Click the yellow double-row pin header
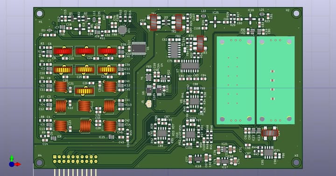The height and width of the screenshot is (176, 336). 75,159
